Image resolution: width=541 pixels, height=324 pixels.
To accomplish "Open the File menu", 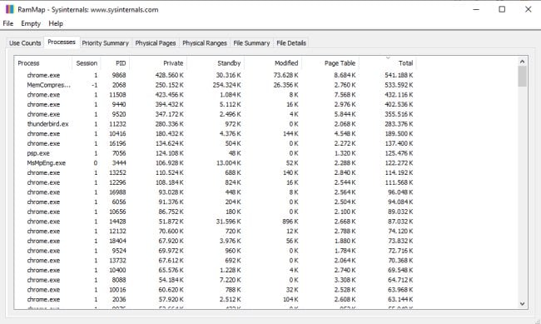I will click(8, 23).
